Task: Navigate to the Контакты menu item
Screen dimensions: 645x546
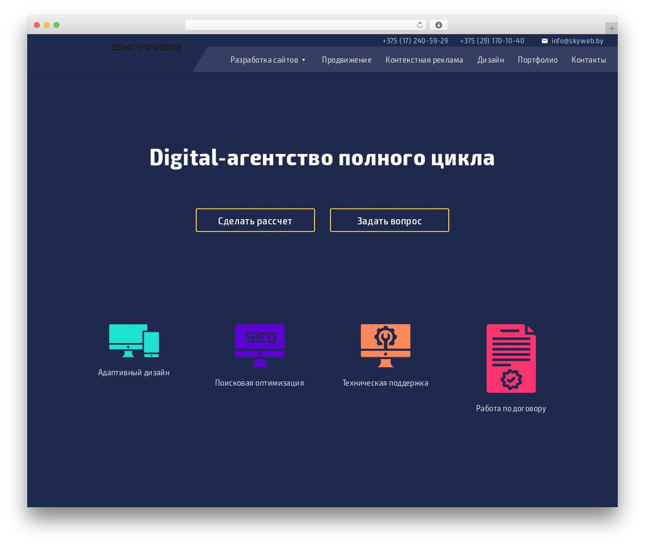Action: 589,60
